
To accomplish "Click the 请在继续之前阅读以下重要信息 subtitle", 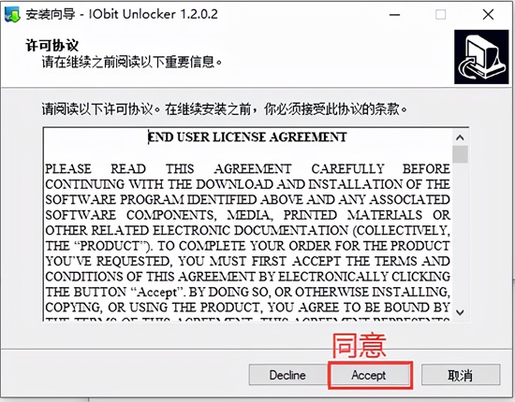I will [x=132, y=62].
